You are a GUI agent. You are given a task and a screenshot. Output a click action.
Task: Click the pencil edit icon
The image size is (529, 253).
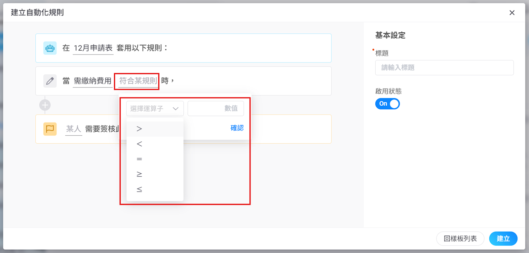point(50,81)
